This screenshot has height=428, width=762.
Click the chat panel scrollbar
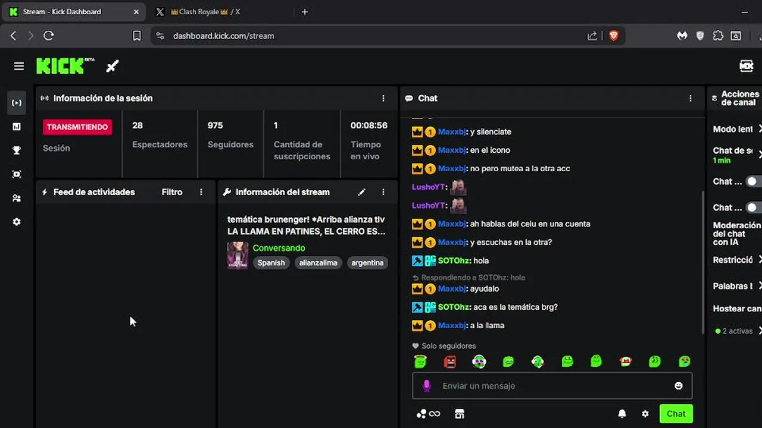(x=704, y=262)
